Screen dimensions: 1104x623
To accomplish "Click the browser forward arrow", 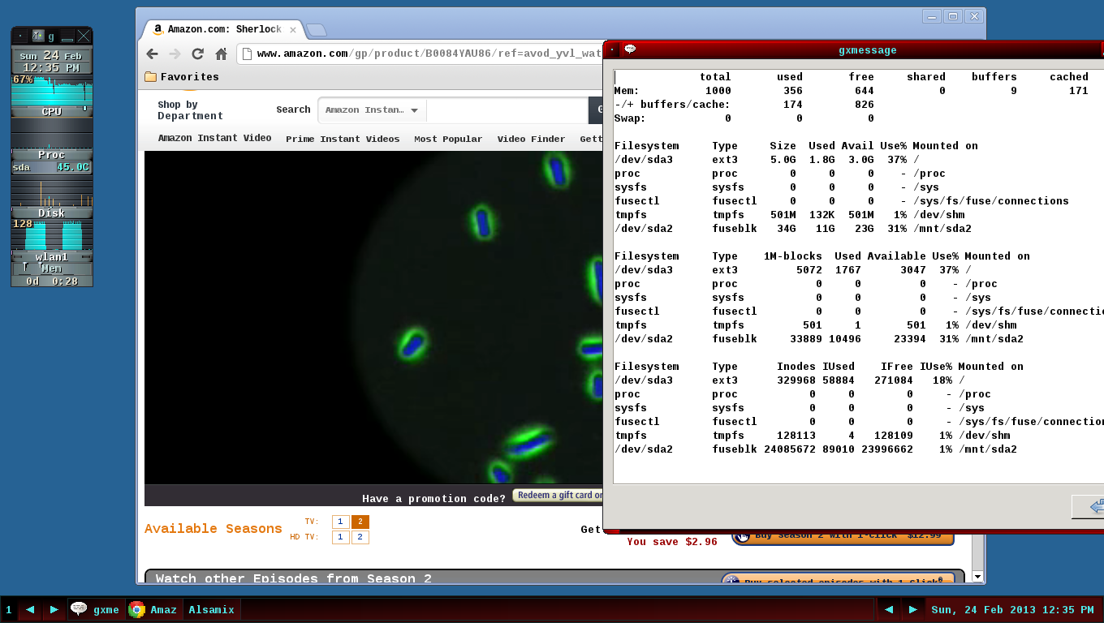I will pyautogui.click(x=175, y=54).
